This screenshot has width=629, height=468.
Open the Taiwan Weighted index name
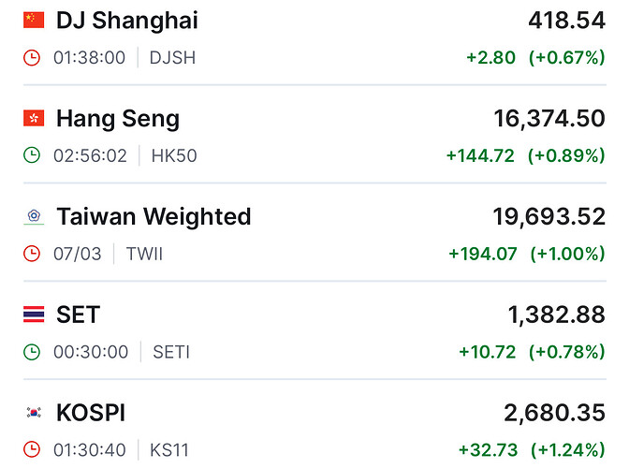point(154,217)
